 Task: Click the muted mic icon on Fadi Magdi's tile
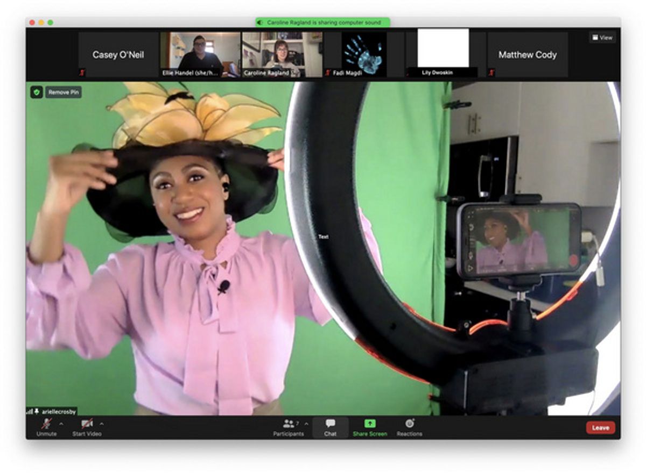coord(327,73)
